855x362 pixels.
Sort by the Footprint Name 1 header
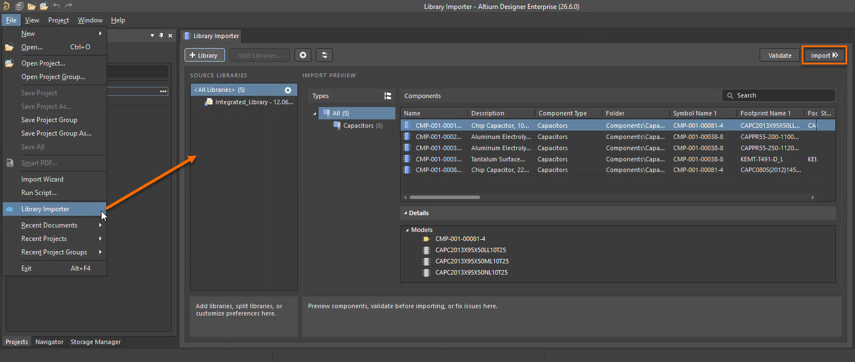click(x=770, y=113)
